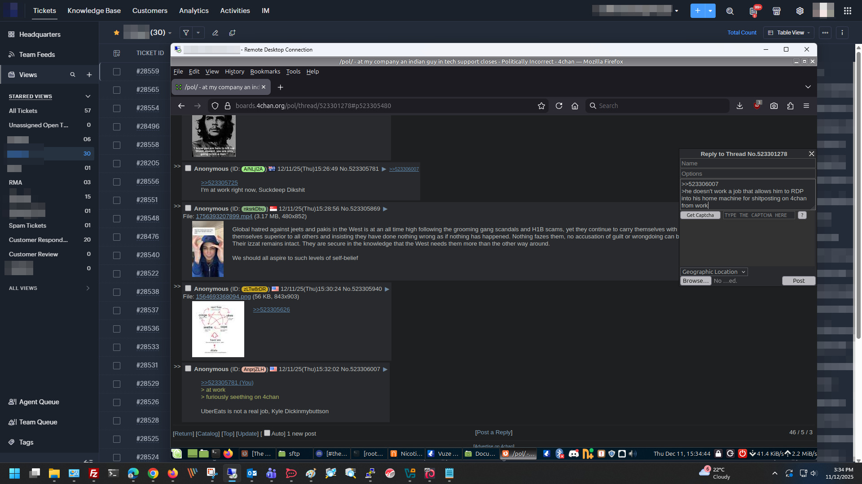862x484 pixels.
Task: Open Geographic Location dropdown
Action: 713,272
